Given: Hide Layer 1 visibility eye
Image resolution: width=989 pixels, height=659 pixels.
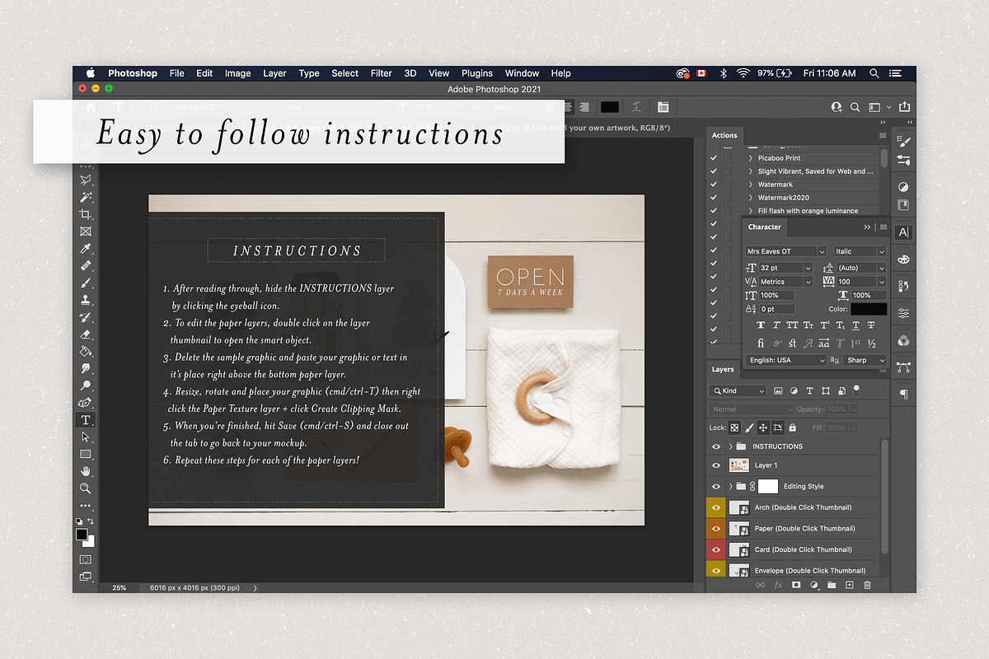Looking at the screenshot, I should pos(715,465).
